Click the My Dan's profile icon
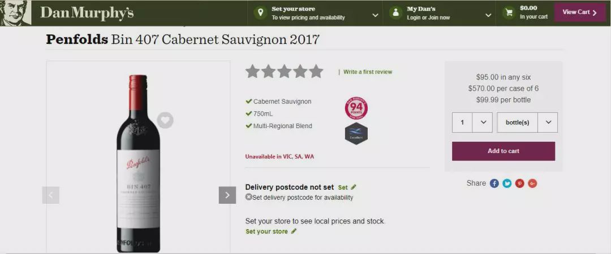Viewport: 611px width, 254px height. (395, 13)
